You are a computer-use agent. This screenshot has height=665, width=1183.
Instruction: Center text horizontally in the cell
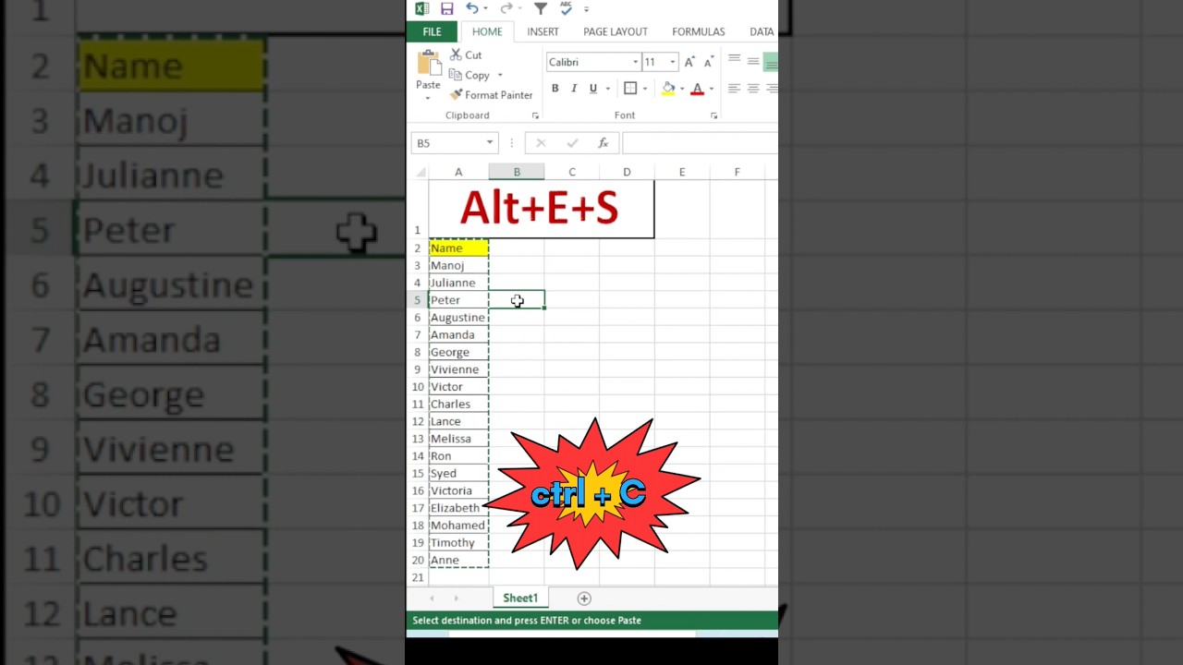753,89
